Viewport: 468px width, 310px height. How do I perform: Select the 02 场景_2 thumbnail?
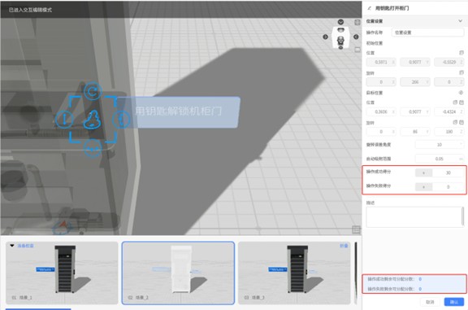point(178,273)
